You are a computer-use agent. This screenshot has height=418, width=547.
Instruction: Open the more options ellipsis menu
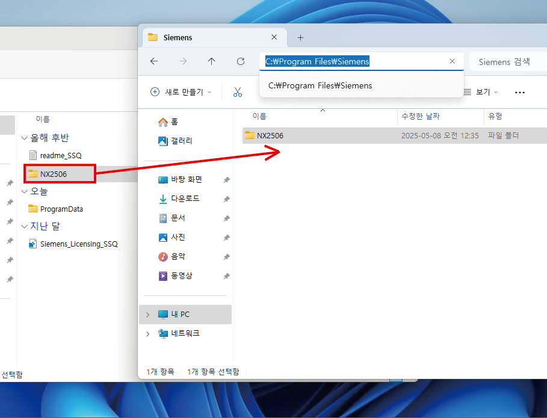519,93
